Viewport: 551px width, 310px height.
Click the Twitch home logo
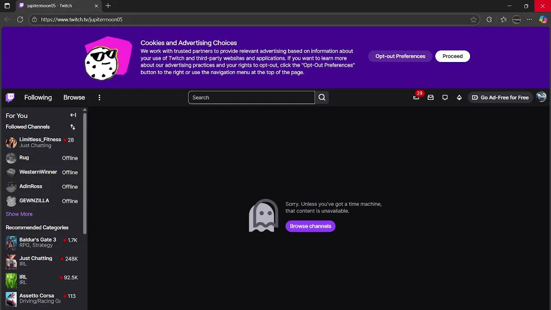[10, 97]
